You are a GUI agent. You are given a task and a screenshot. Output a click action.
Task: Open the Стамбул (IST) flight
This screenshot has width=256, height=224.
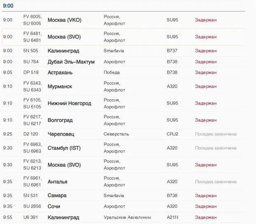point(64,148)
